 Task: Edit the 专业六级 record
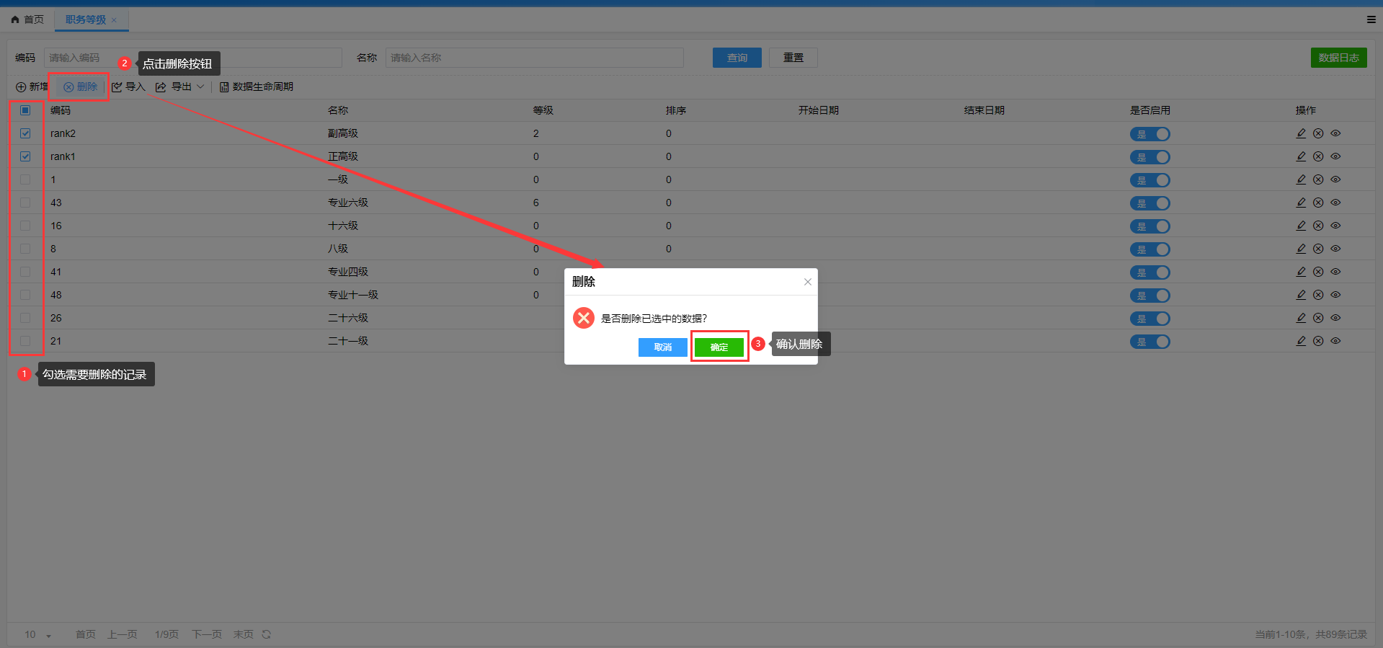[x=1301, y=203]
